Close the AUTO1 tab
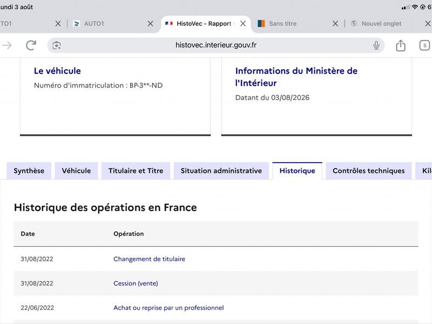 click(151, 24)
